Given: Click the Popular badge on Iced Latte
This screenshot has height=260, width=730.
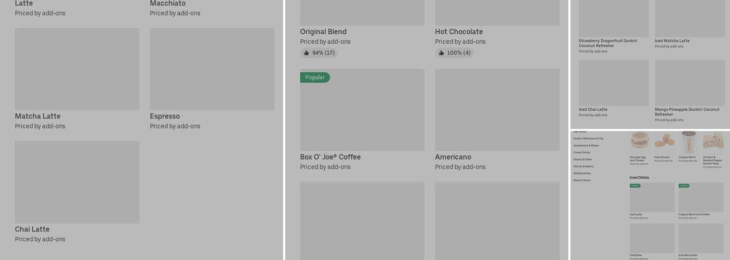Looking at the screenshot, I should tap(635, 186).
